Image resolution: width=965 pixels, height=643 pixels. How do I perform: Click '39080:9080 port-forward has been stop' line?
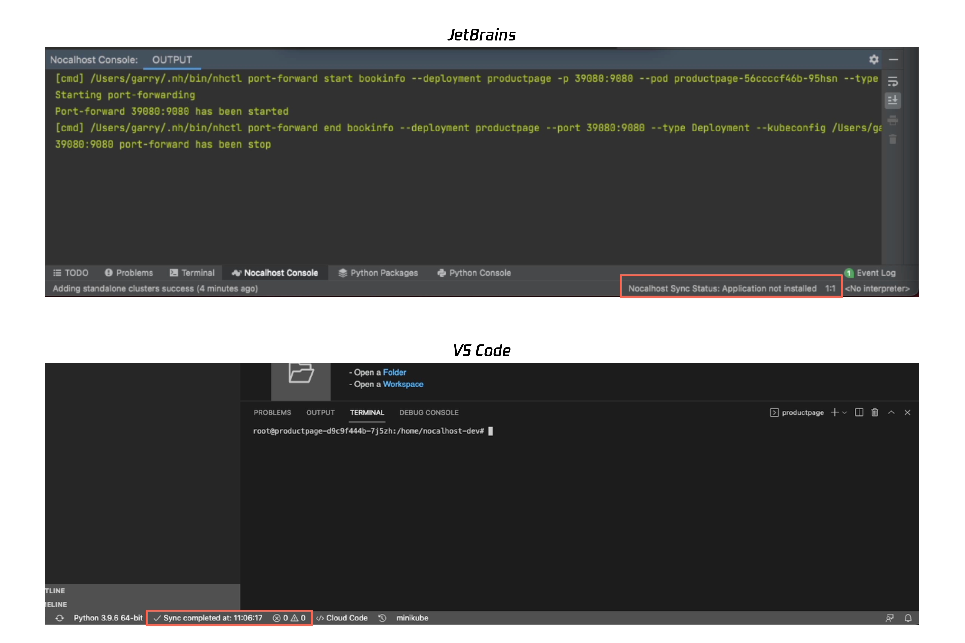pyautogui.click(x=163, y=144)
